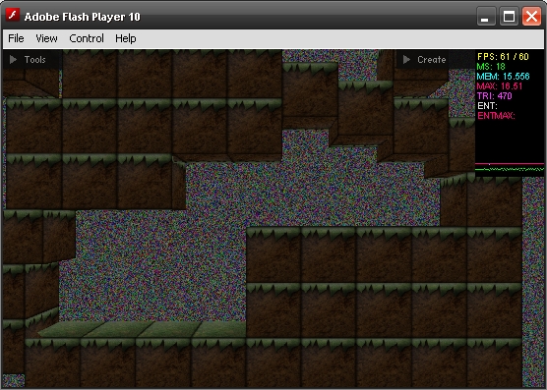Screen dimensions: 547x390
Task: Click the FPS: 61 / 60 readout
Action: coord(503,56)
